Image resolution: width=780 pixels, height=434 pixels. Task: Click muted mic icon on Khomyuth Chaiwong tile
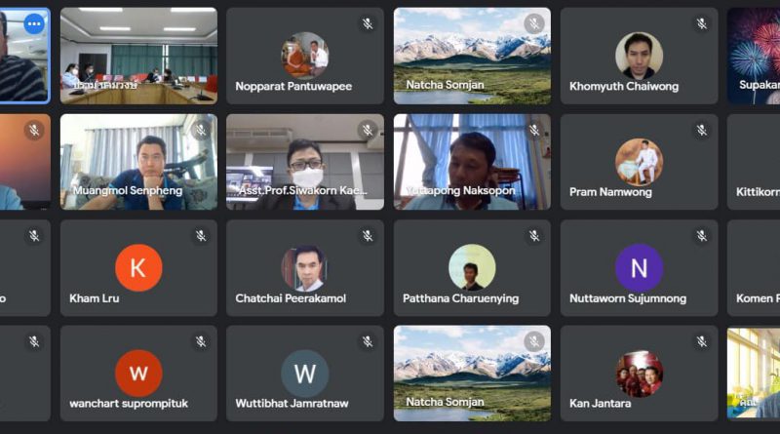click(x=701, y=23)
